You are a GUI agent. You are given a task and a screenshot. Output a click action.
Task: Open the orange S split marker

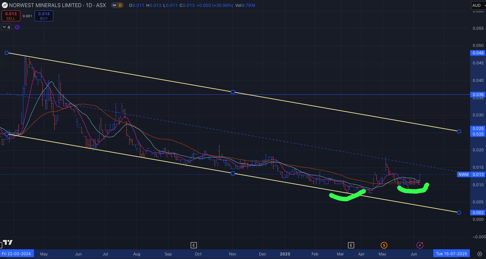coord(384,245)
